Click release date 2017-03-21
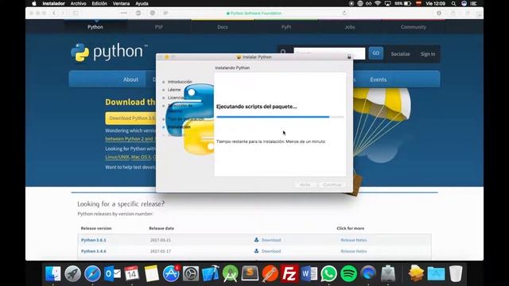The height and width of the screenshot is (286, 509). click(x=161, y=240)
